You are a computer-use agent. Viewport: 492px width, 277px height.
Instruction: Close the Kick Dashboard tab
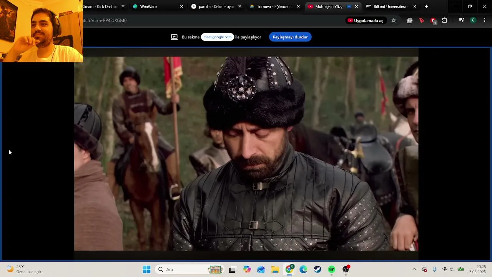tap(123, 7)
